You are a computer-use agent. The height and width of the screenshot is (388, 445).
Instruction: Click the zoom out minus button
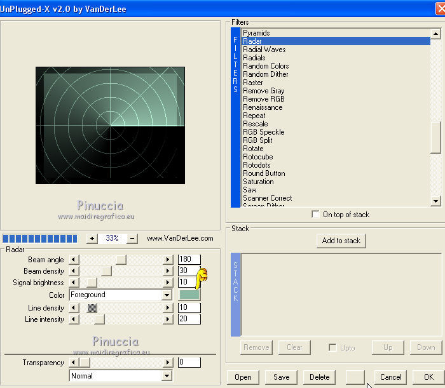(132, 238)
